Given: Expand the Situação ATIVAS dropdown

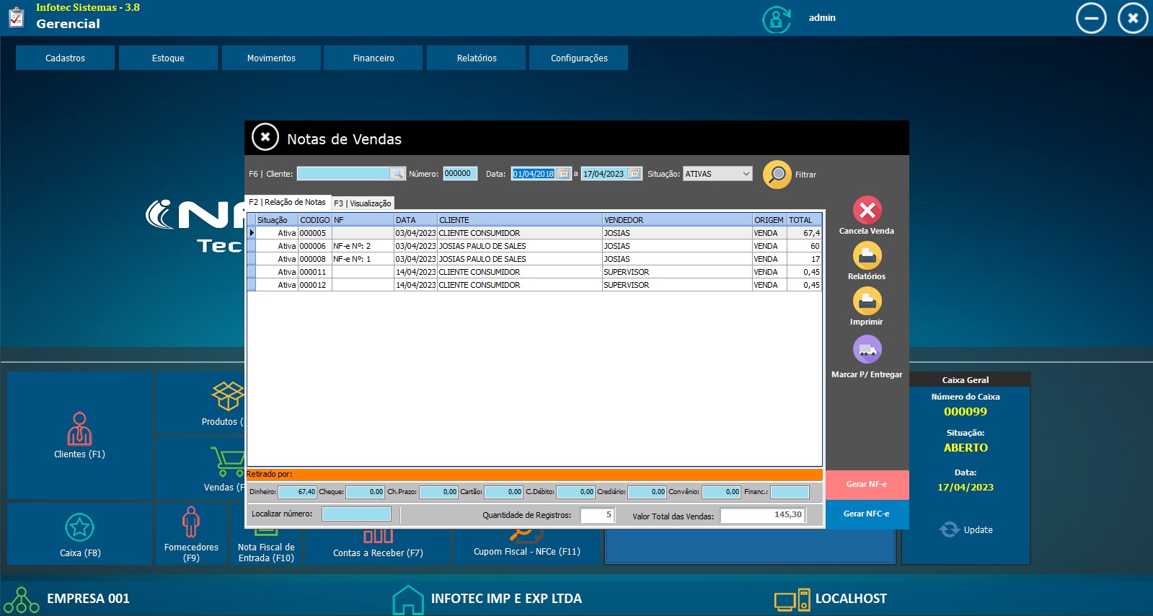Looking at the screenshot, I should pos(746,174).
